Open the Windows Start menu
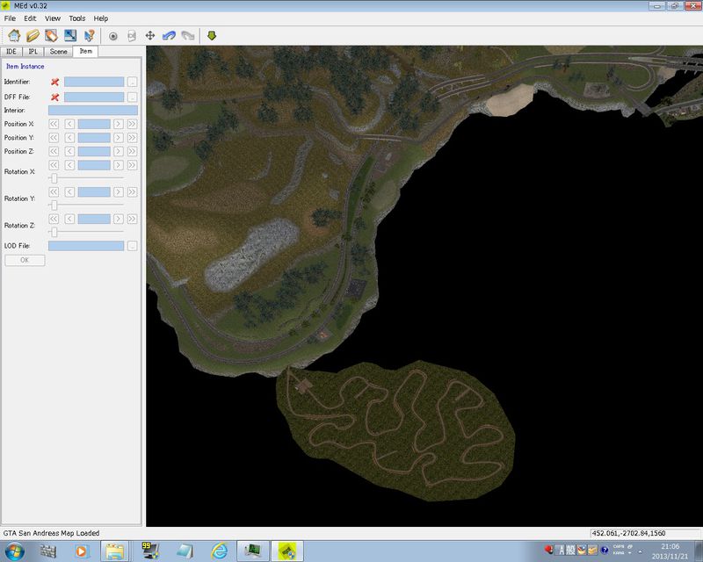 [x=14, y=551]
